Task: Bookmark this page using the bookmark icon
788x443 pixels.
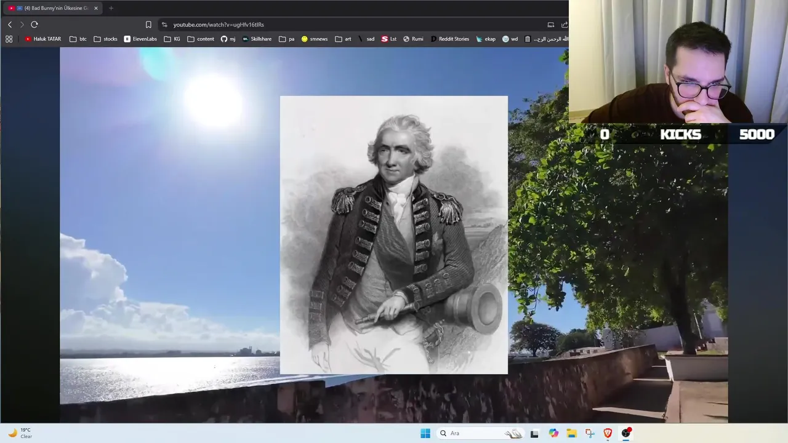Action: (148, 25)
